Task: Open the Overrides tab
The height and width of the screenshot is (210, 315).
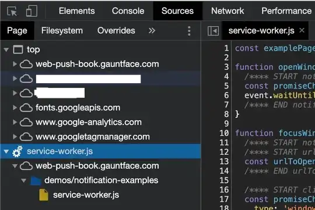Action: click(116, 31)
